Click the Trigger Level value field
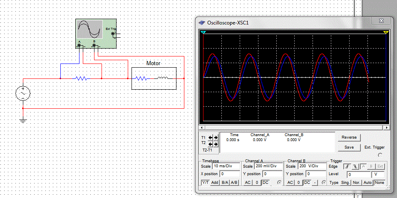The width and height of the screenshot is (397, 198). (x=359, y=174)
